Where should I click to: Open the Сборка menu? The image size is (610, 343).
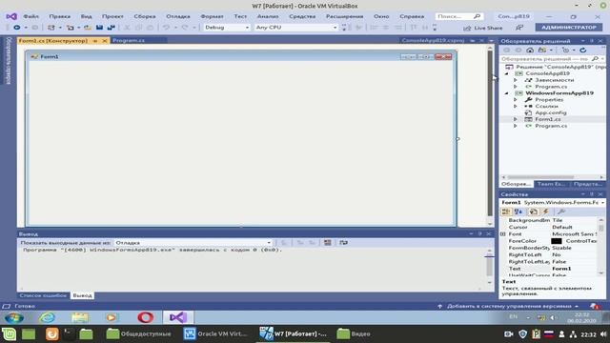tap(145, 16)
